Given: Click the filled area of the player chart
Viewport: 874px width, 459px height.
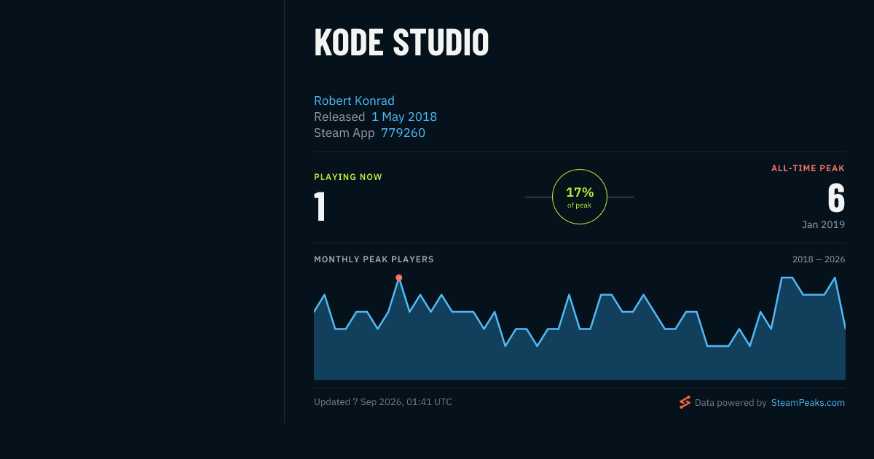Looking at the screenshot, I should coord(580,357).
